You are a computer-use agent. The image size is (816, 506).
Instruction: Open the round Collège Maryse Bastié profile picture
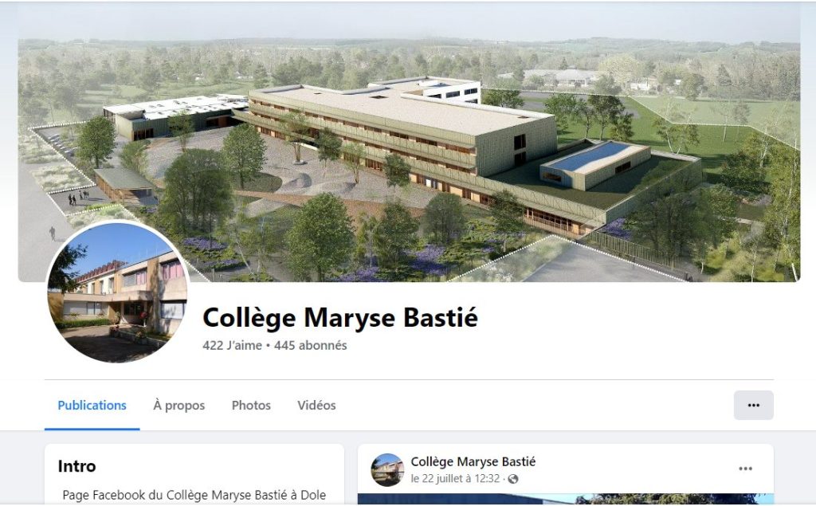118,292
